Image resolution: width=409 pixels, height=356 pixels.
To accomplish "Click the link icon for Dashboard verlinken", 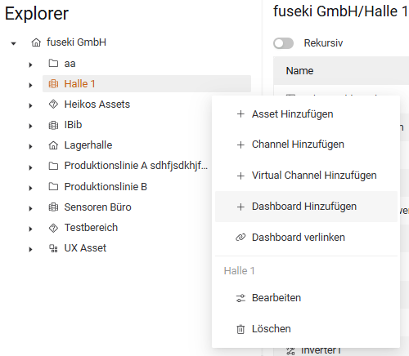I will (x=240, y=238).
